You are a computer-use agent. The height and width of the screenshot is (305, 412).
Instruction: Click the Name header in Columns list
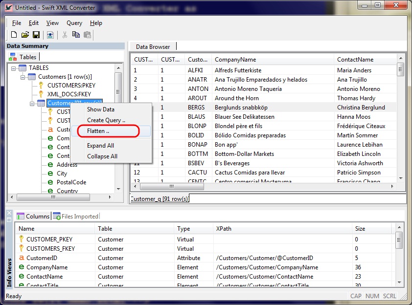pyautogui.click(x=55, y=229)
